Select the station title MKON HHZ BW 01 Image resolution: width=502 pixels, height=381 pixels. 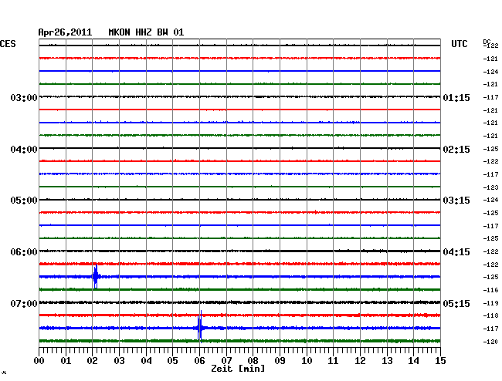(146, 32)
